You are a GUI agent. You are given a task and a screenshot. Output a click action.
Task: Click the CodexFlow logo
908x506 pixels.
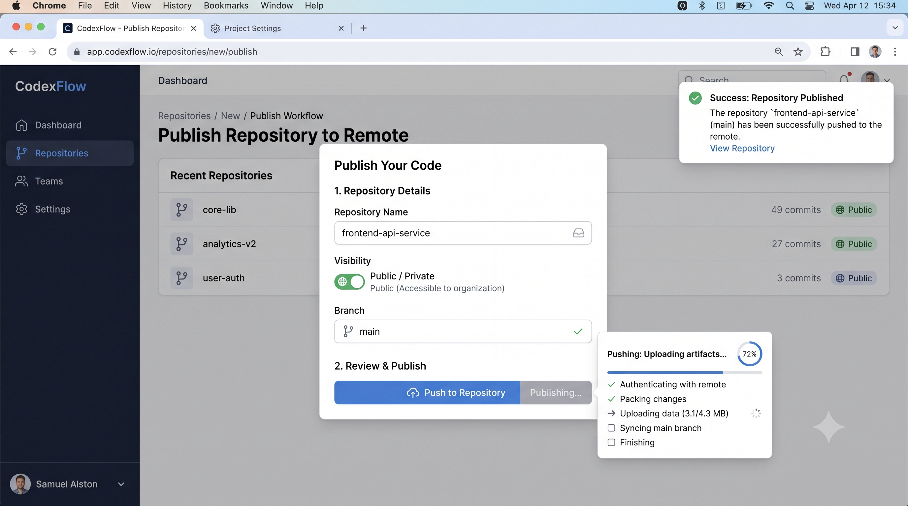tap(50, 86)
